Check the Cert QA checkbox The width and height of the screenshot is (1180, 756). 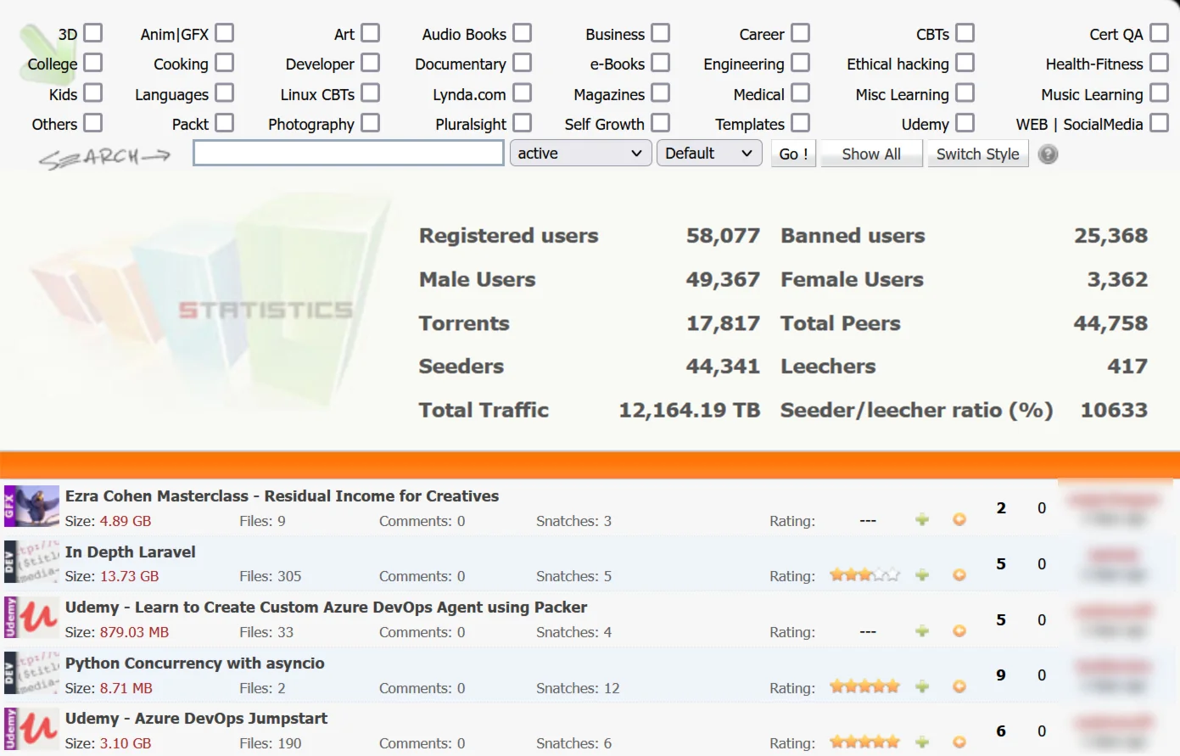click(x=1160, y=33)
